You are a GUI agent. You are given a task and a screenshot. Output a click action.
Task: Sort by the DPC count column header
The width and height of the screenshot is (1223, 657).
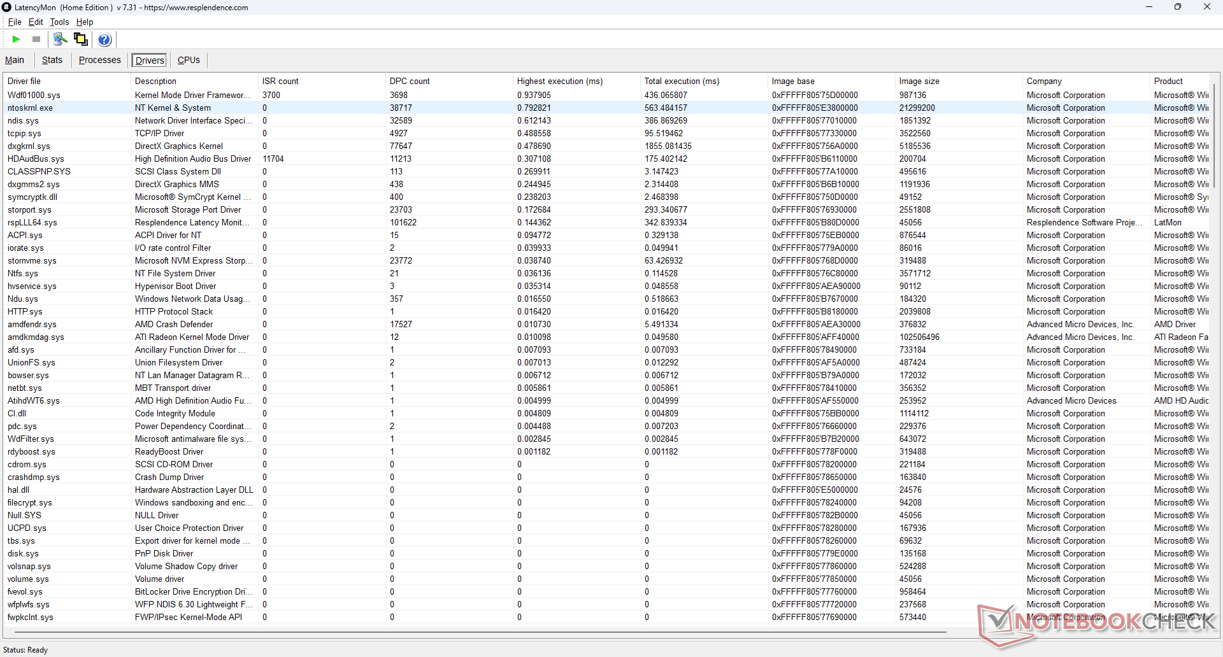pos(410,81)
